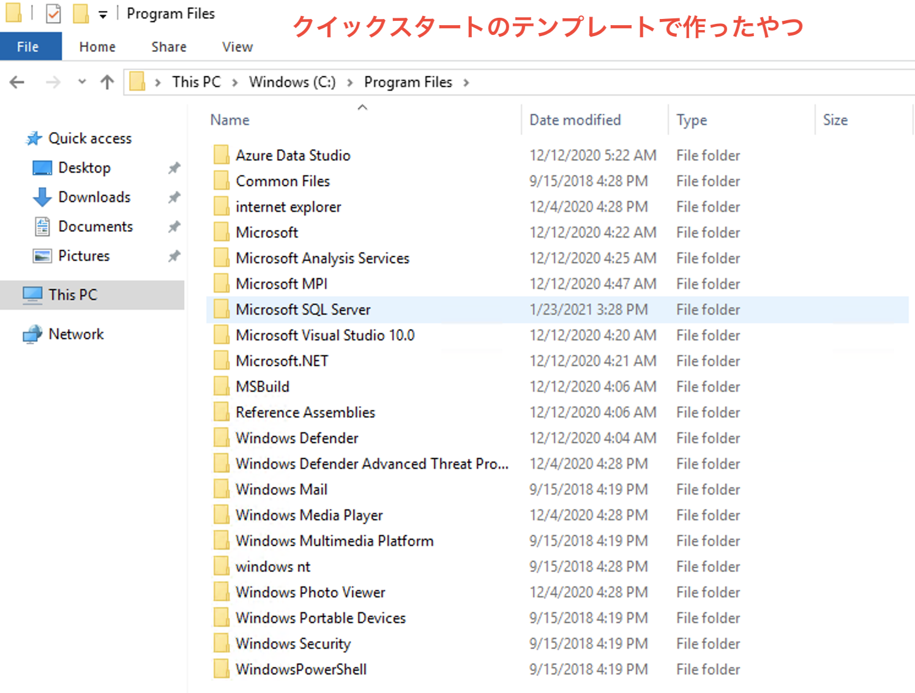
Task: Switch to the View ribbon tab
Action: (237, 47)
